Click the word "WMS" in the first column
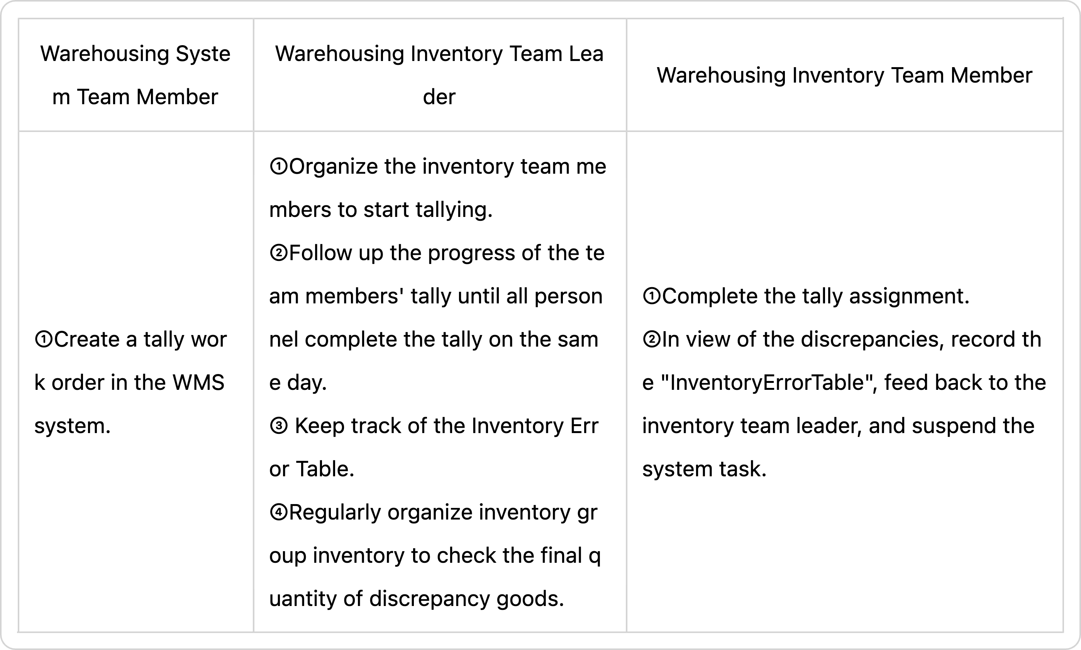1081x650 pixels. click(198, 383)
